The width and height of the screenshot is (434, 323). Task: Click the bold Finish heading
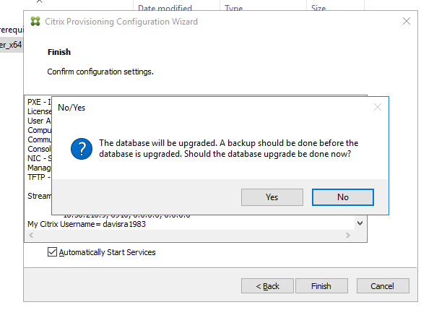click(59, 52)
